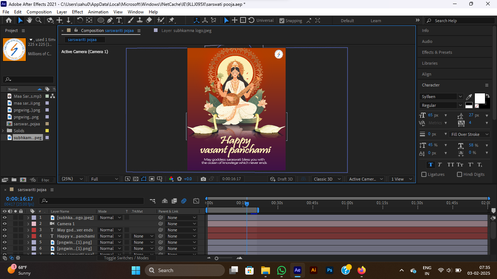Click the Draft 3D button
497x279 pixels.
[282, 179]
